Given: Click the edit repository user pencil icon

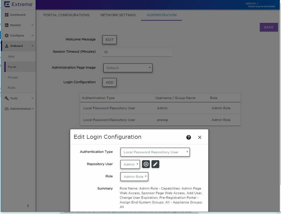Looking at the screenshot, I should pos(155,164).
